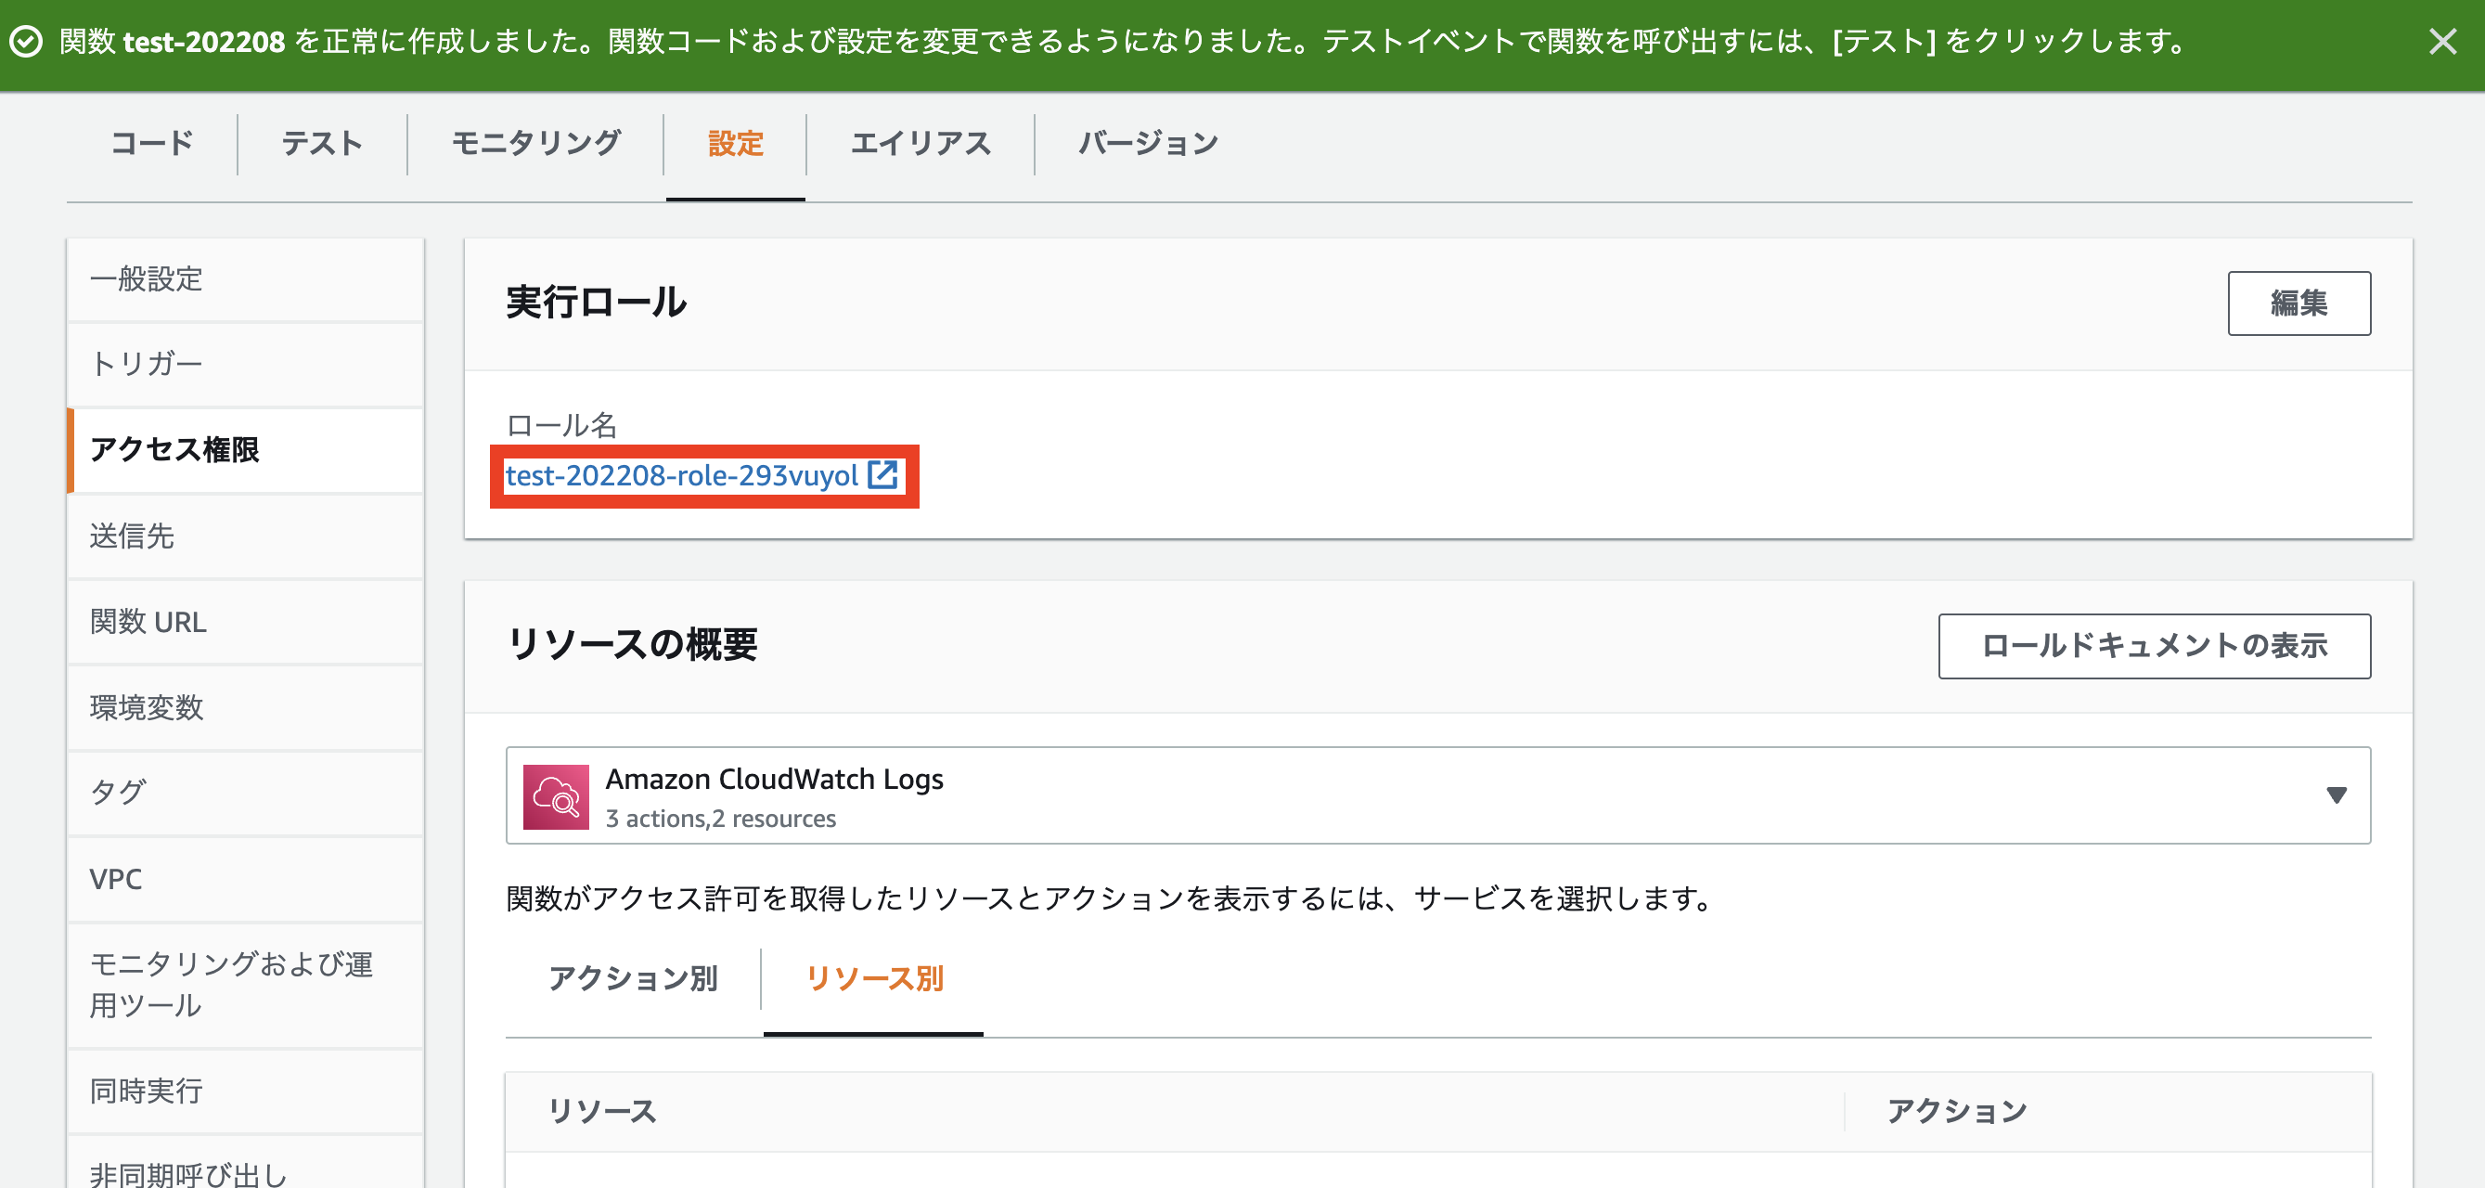Click the 編集 button for execution role
2485x1188 pixels.
click(2298, 303)
